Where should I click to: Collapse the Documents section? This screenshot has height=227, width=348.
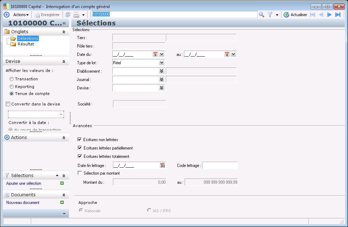tap(64, 195)
